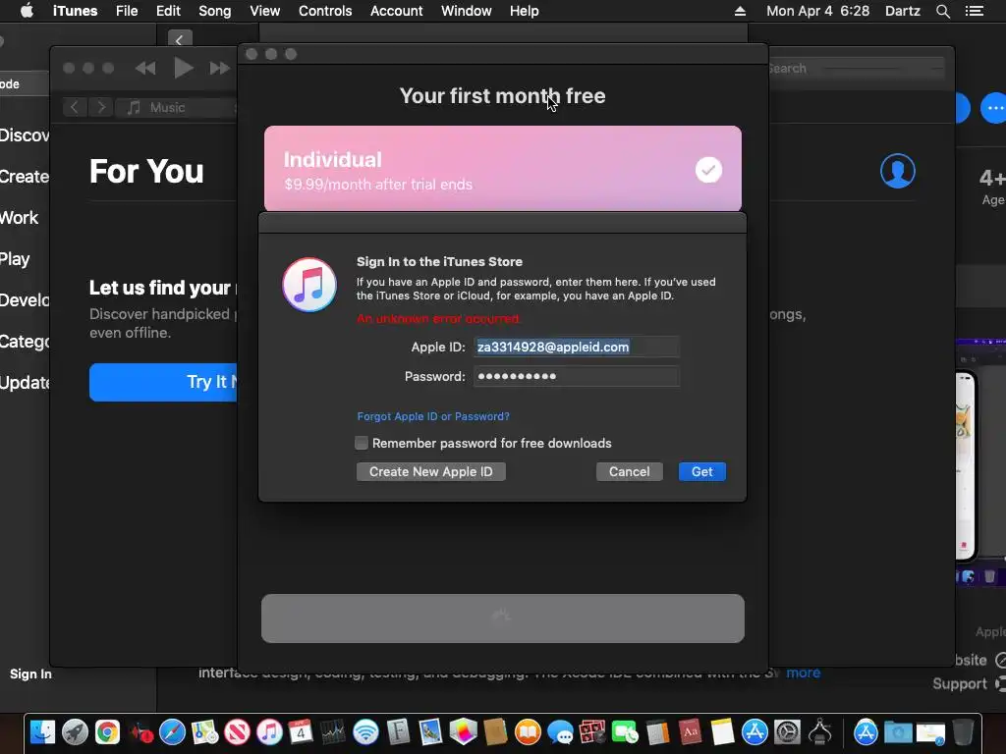1006x754 pixels.
Task: Click the eject icon in menu bar
Action: pyautogui.click(x=741, y=11)
